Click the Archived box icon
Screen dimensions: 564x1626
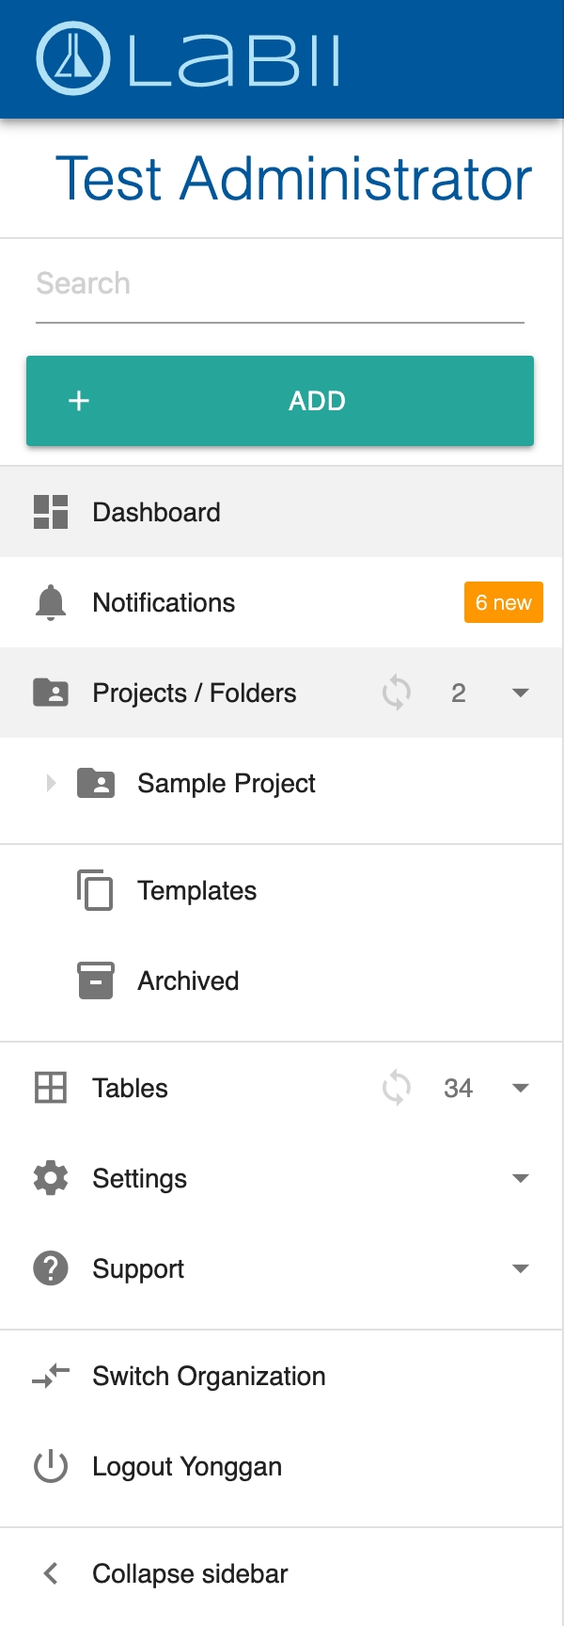pyautogui.click(x=95, y=980)
